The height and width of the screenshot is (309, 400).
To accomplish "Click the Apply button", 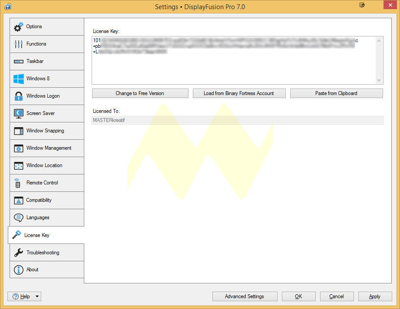I will tap(375, 296).
